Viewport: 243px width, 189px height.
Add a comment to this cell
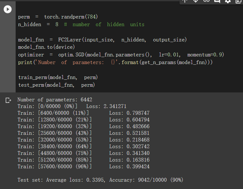tap(217, 1)
